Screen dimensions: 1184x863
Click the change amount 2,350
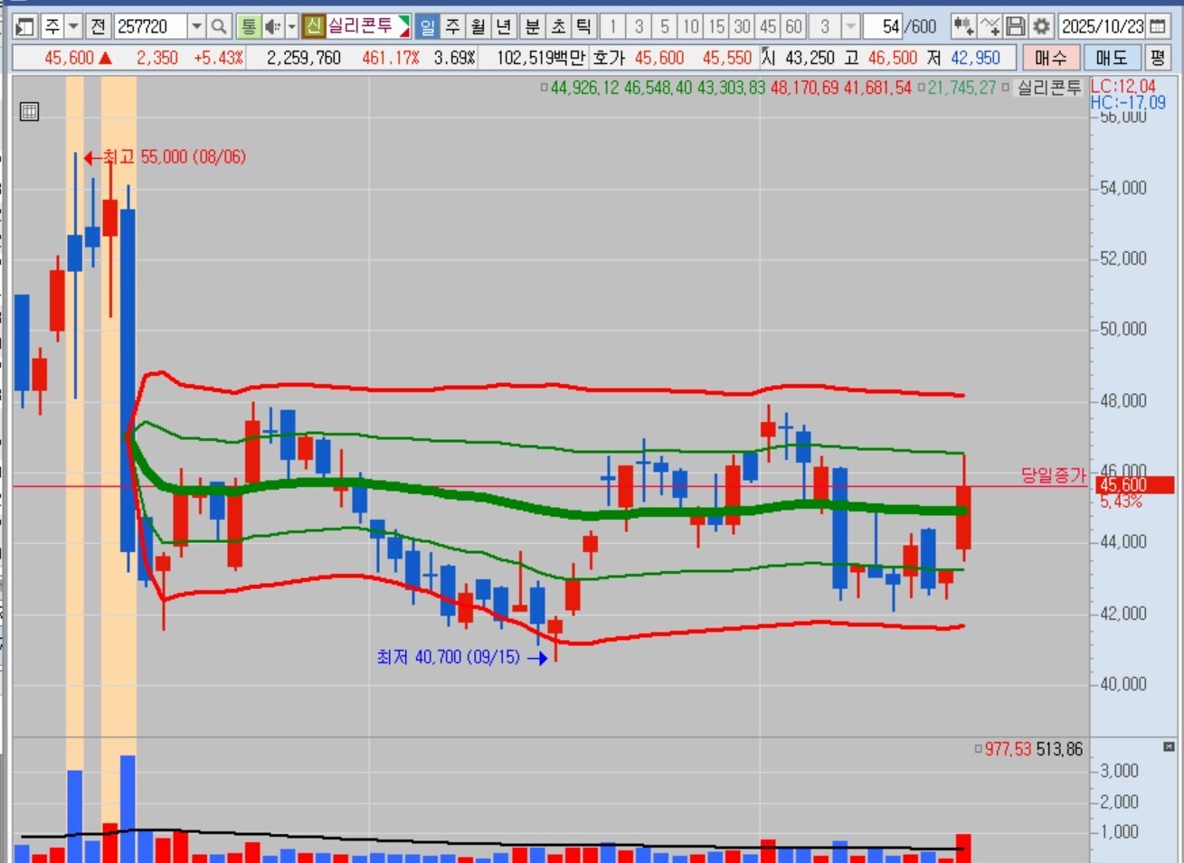pyautogui.click(x=157, y=58)
